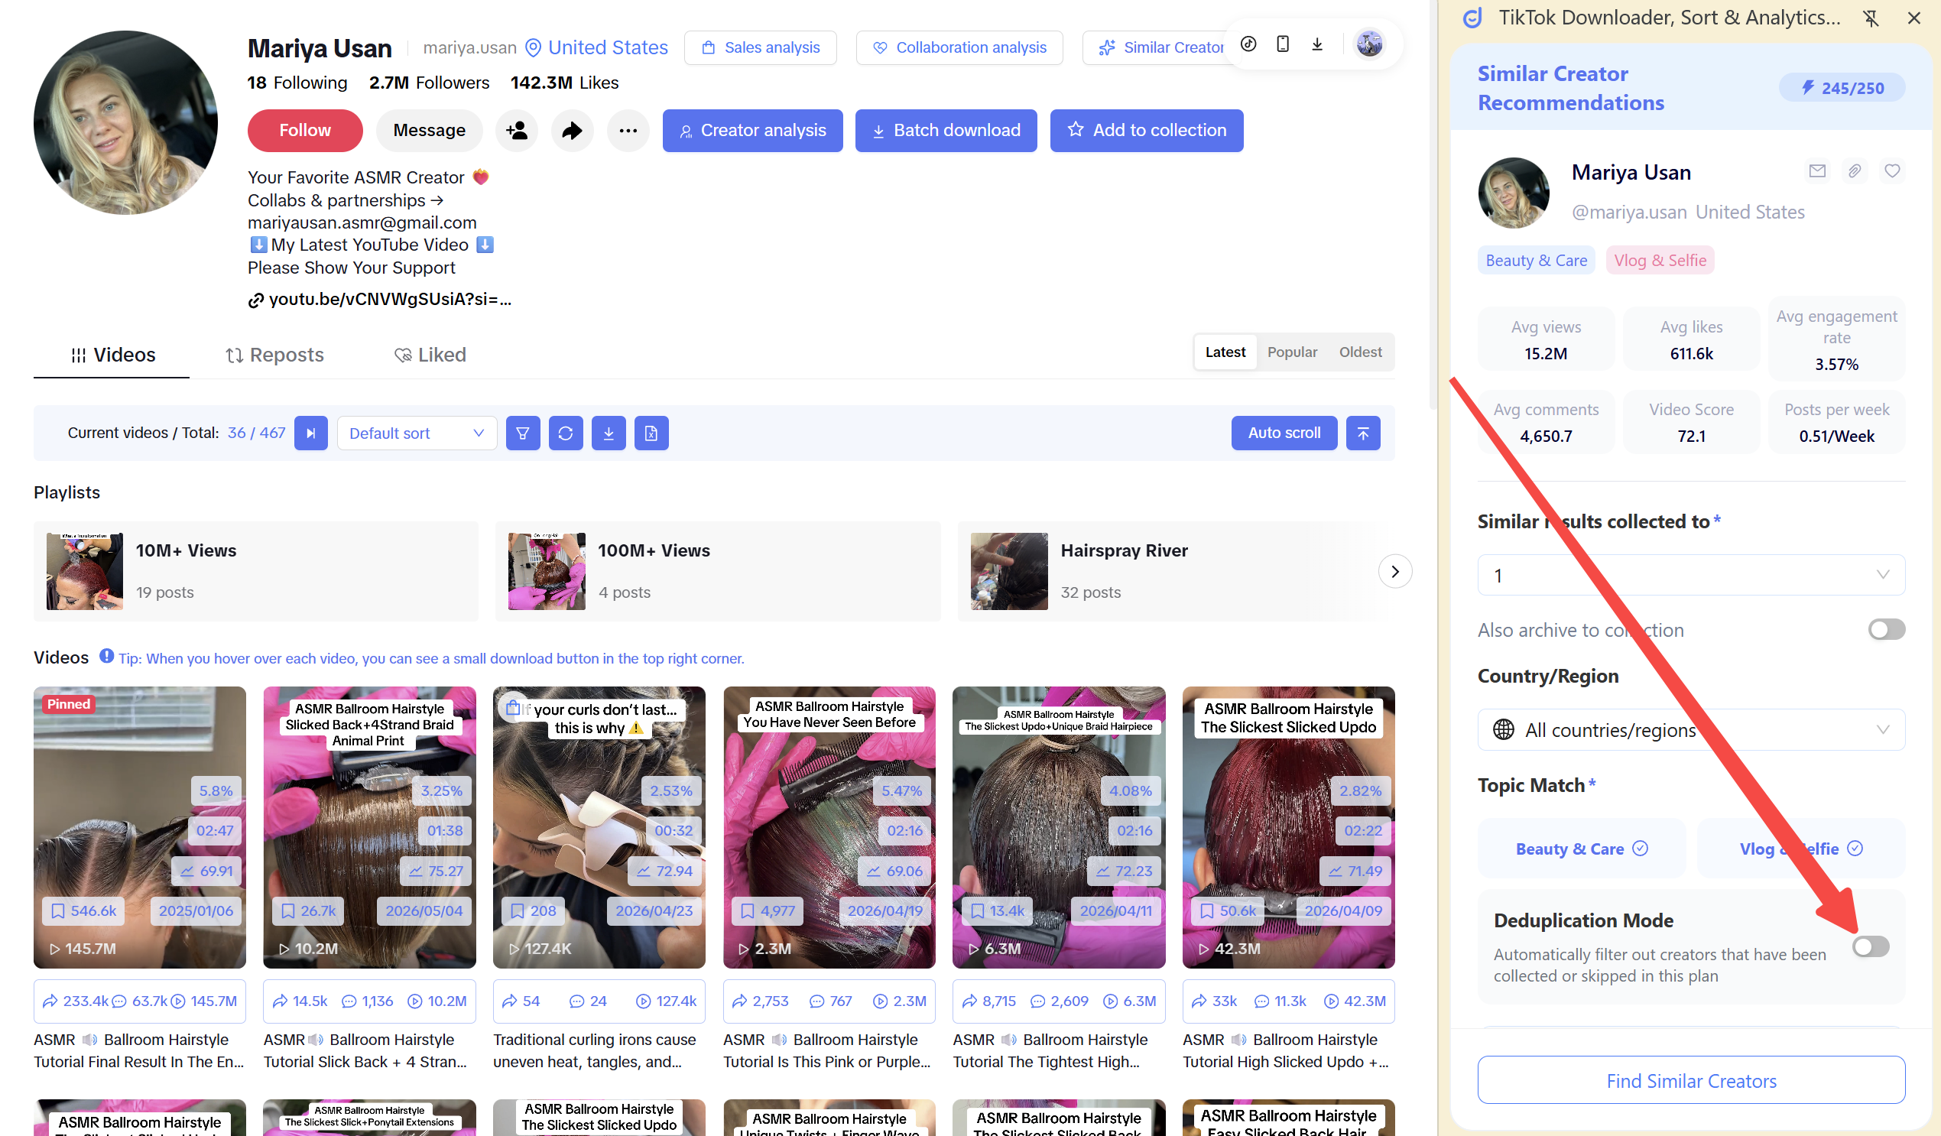Enable the Also archive to collection switch
This screenshot has width=1941, height=1136.
click(x=1886, y=630)
